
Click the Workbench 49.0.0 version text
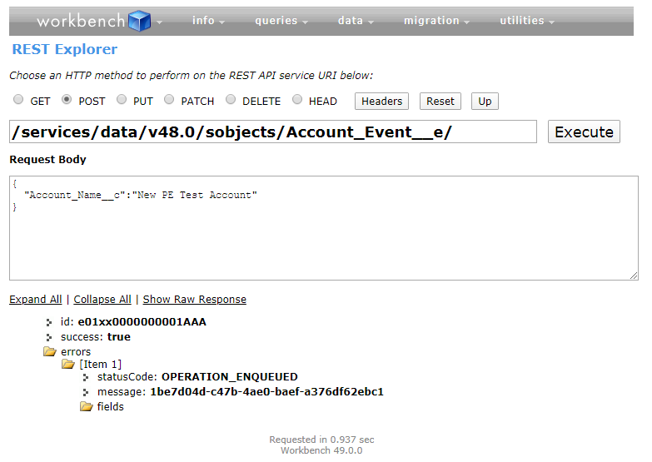click(321, 450)
